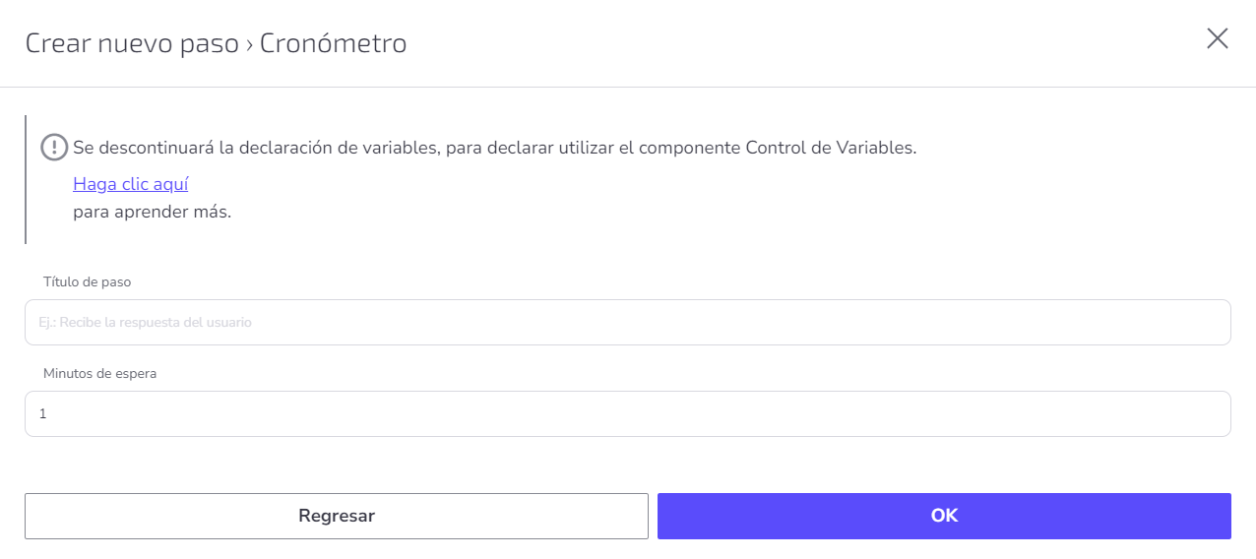Image resolution: width=1256 pixels, height=559 pixels.
Task: Select the 'Cronómetro' breadcrumb item
Action: (334, 43)
